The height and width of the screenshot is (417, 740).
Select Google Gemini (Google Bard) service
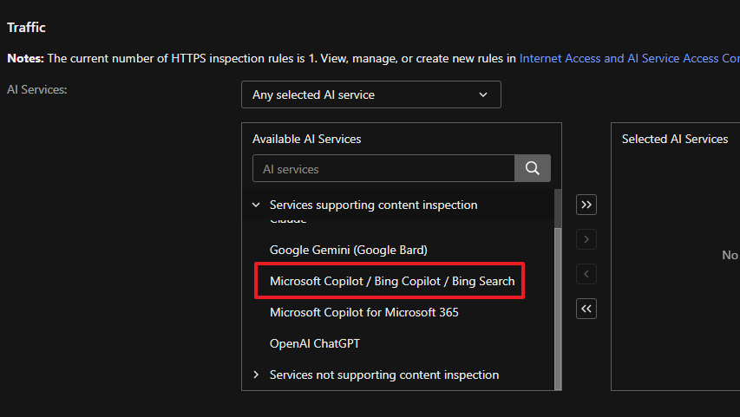pyautogui.click(x=348, y=250)
